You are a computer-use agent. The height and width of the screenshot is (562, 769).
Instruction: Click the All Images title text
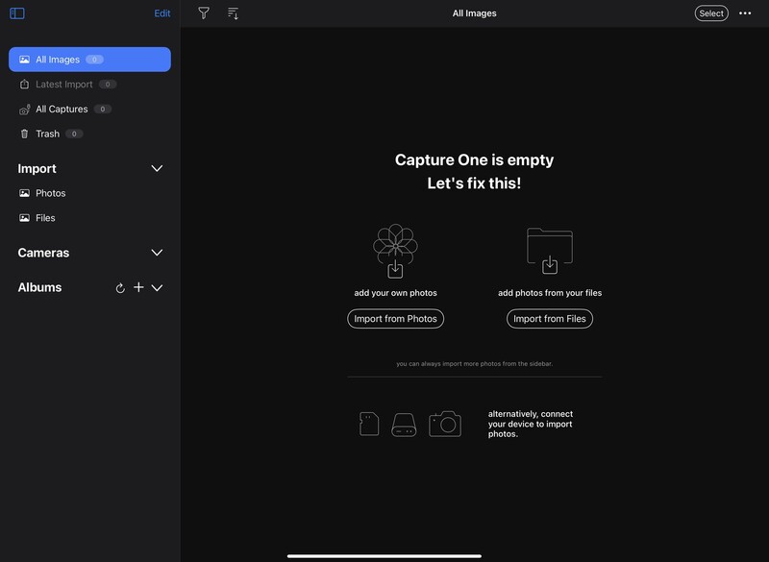point(474,13)
